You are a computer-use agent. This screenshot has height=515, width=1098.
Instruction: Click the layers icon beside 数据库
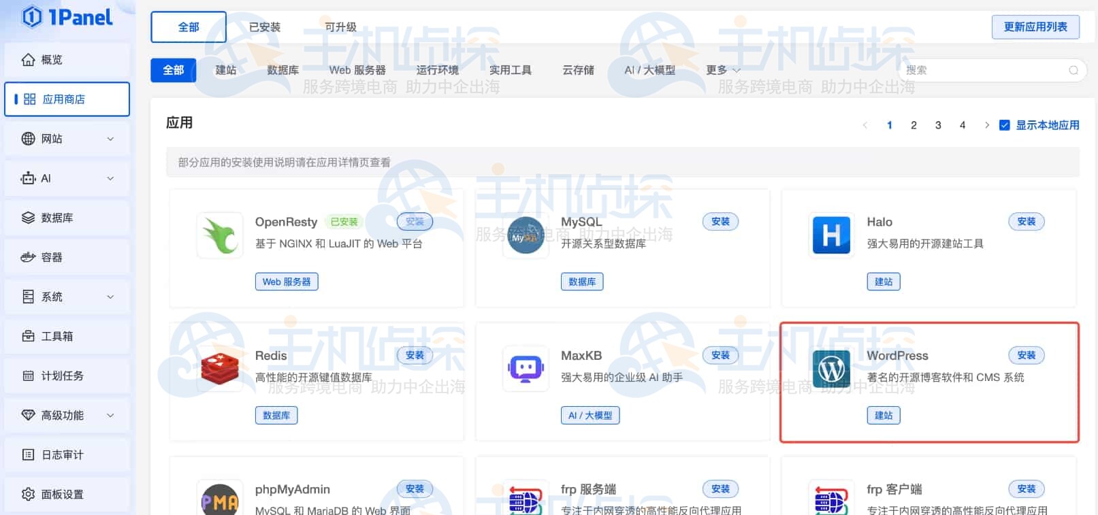click(x=28, y=218)
